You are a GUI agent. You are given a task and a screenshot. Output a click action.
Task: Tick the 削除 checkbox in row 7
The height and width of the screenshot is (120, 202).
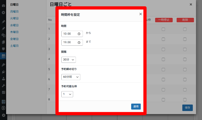tap(185, 90)
